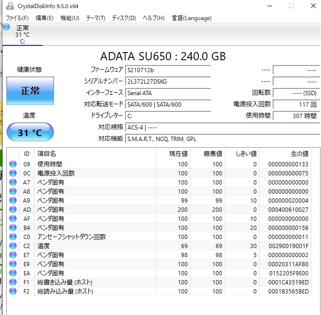Image resolution: width=321 pixels, height=315 pixels.
Task: Click the 正常 health status button
Action: [x=30, y=91]
